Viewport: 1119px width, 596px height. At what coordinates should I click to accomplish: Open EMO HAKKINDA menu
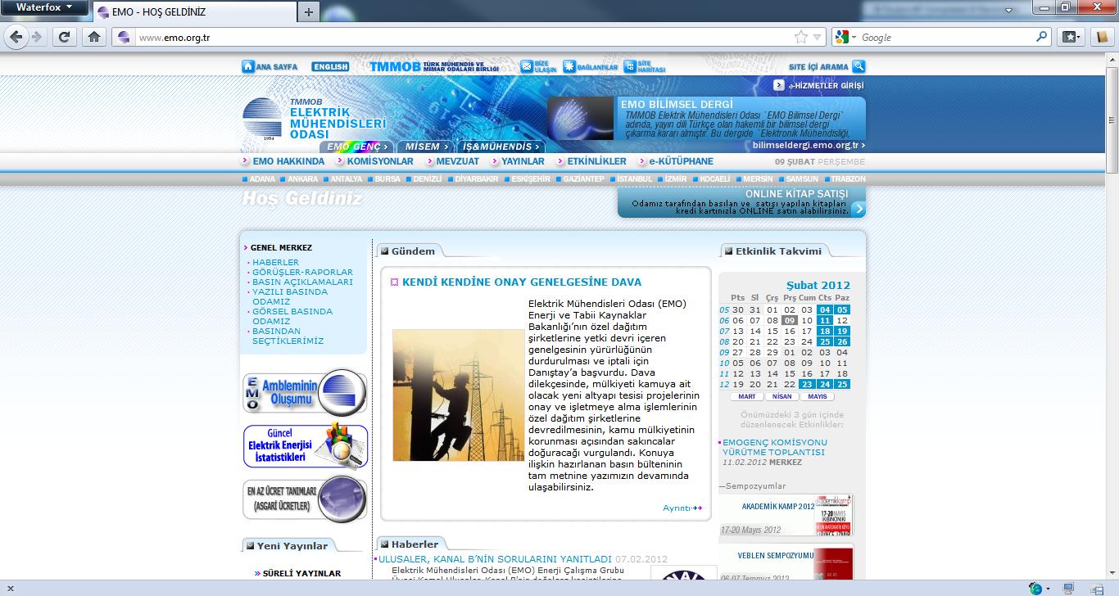(288, 161)
